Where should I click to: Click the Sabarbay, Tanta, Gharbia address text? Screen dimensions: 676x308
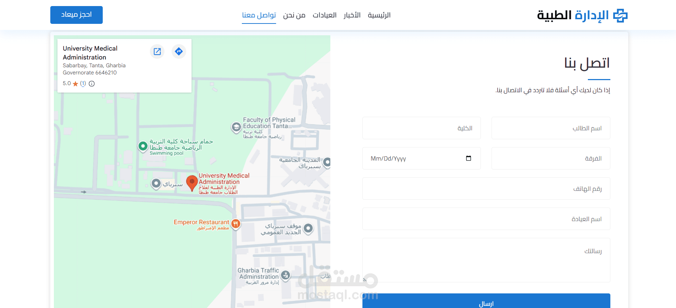point(94,69)
